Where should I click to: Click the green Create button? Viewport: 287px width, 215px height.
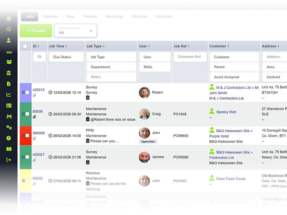[36, 31]
